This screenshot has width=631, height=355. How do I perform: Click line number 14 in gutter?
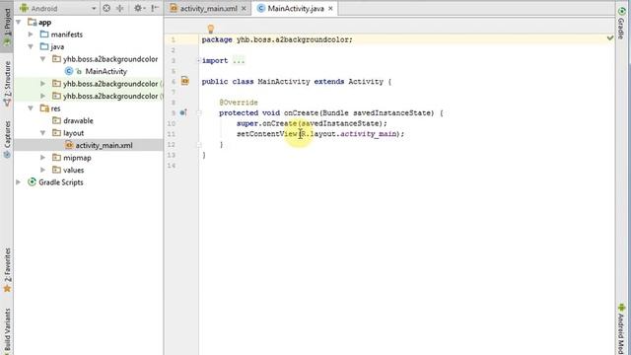pyautogui.click(x=172, y=166)
